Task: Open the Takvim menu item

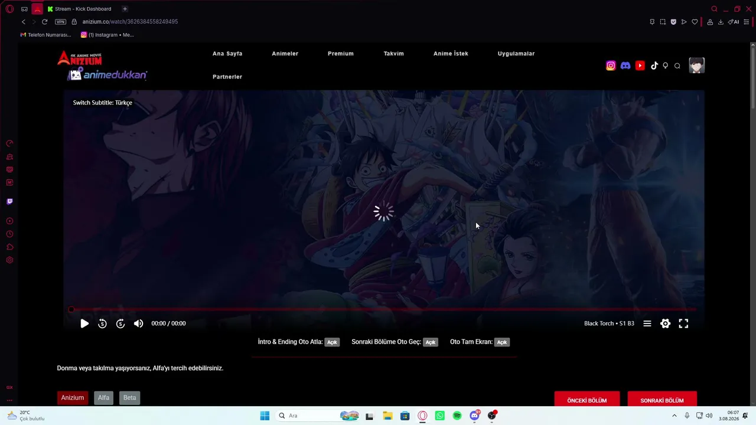Action: pos(394,54)
